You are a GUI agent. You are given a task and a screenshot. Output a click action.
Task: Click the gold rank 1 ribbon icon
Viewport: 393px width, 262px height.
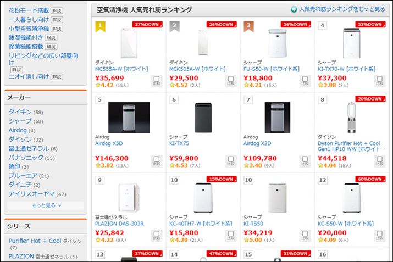(100, 26)
